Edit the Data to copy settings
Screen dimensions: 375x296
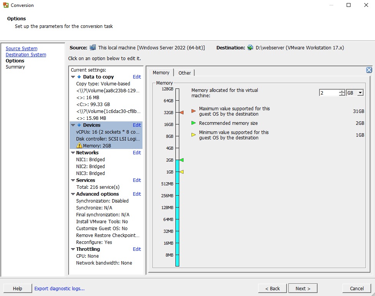[137, 77]
